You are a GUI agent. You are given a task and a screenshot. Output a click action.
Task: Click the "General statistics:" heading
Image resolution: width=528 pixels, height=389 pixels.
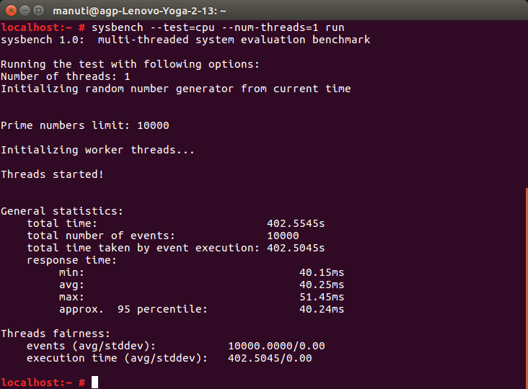62,211
